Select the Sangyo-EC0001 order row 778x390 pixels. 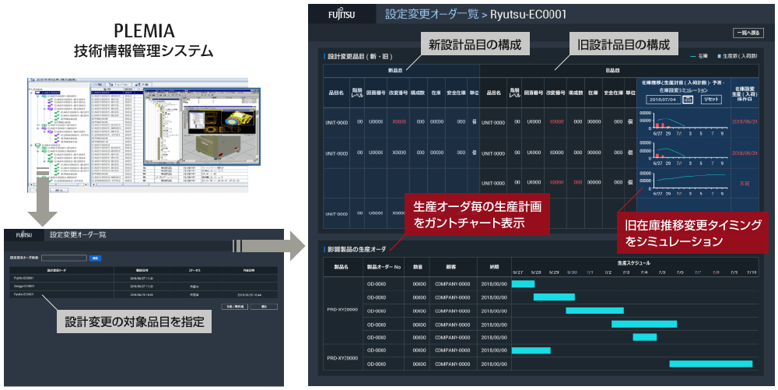(143, 286)
